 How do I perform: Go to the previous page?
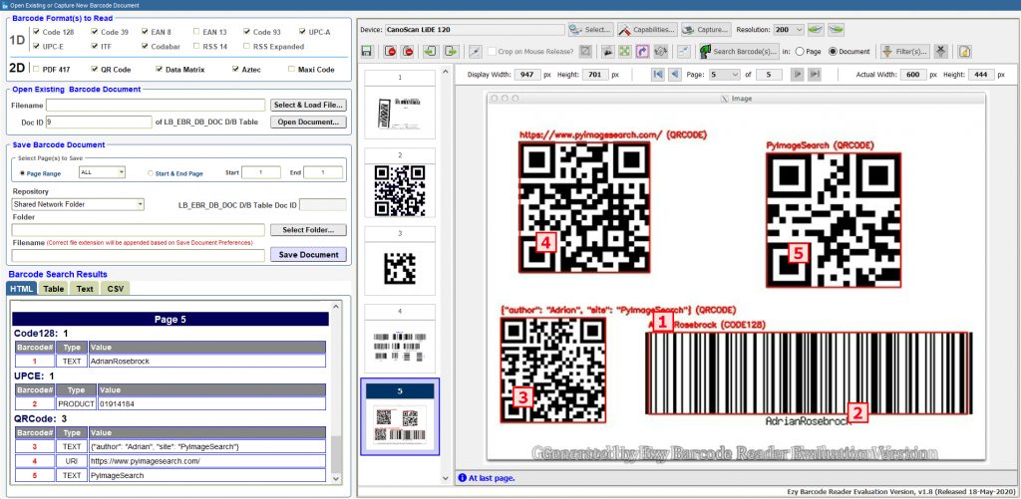(x=675, y=75)
